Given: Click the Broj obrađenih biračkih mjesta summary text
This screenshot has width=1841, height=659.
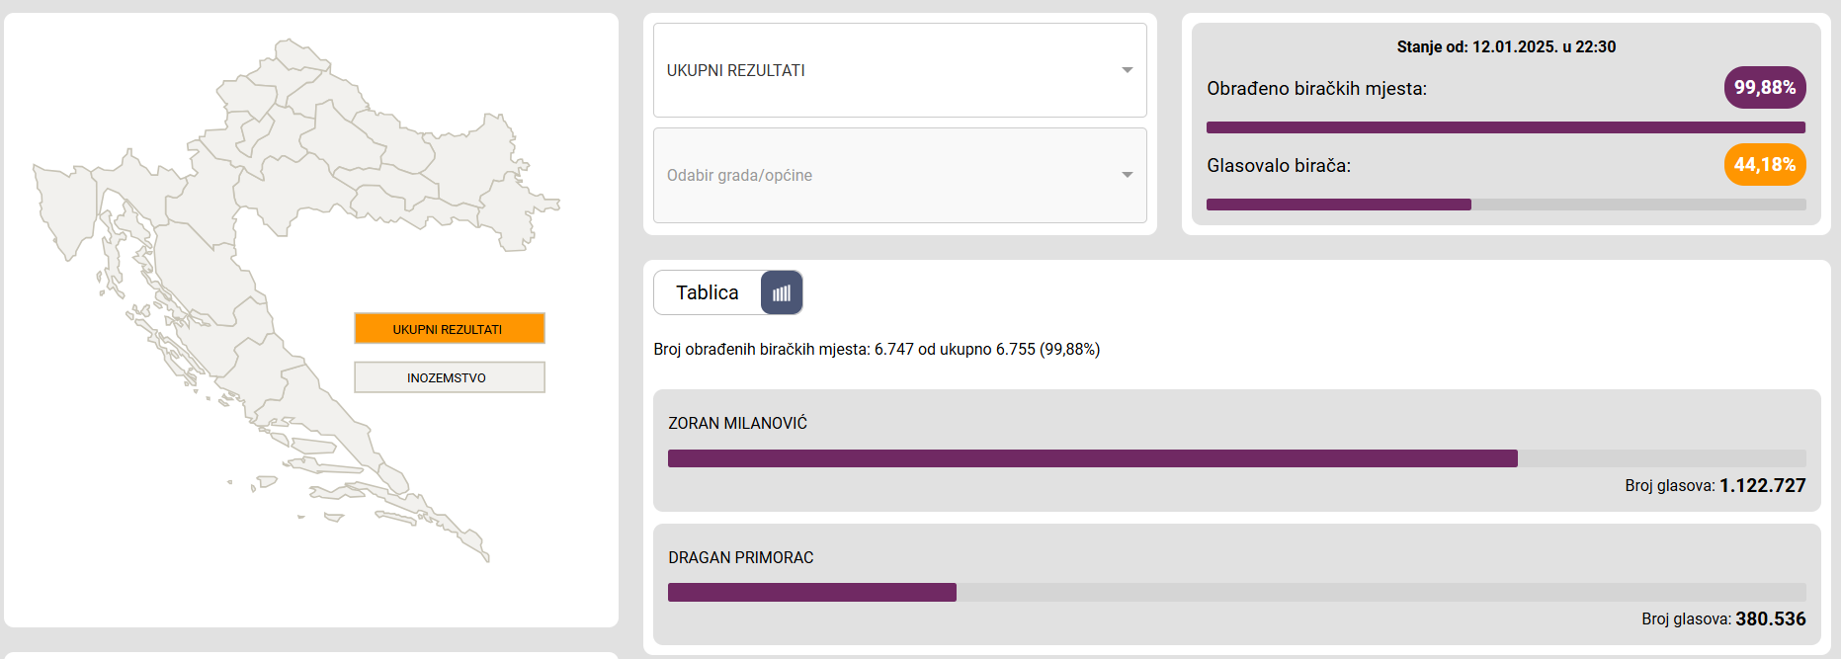Looking at the screenshot, I should [x=877, y=349].
